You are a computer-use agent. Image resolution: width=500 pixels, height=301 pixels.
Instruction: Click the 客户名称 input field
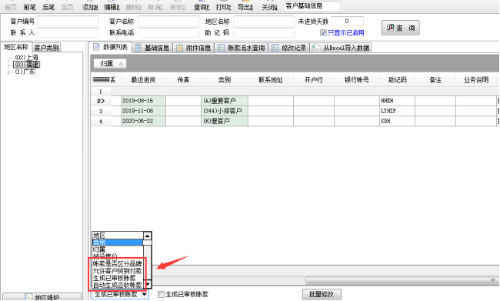pos(168,22)
